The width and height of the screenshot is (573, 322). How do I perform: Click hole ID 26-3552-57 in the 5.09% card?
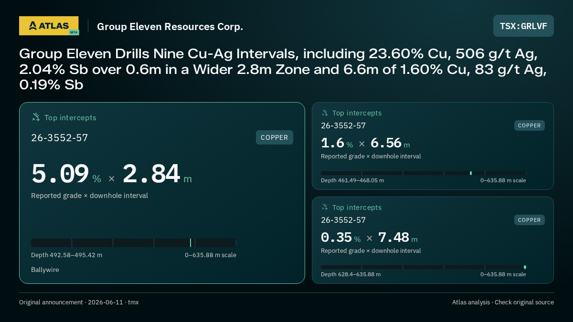60,138
